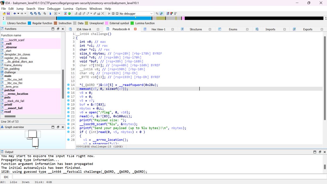The width and height of the screenshot is (327, 184).
Task: Click the Graph overview panel header icon
Action: (2, 127)
